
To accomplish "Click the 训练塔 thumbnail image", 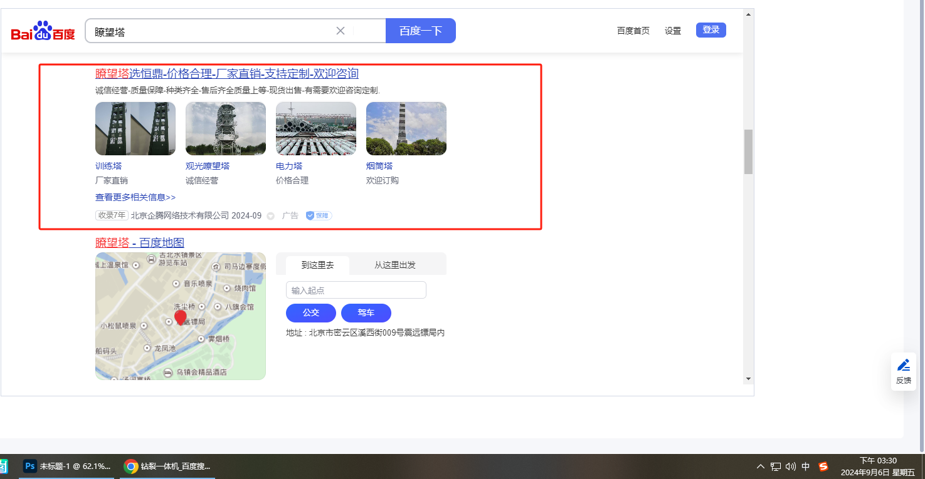I will point(135,128).
